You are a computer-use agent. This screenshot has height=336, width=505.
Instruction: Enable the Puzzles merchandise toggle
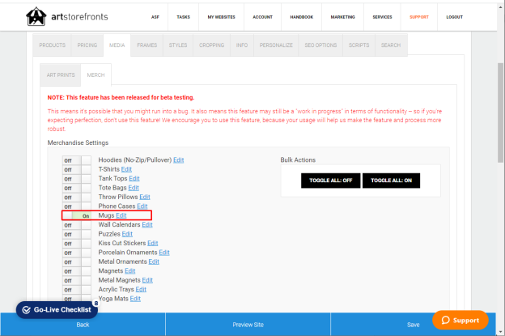point(77,234)
